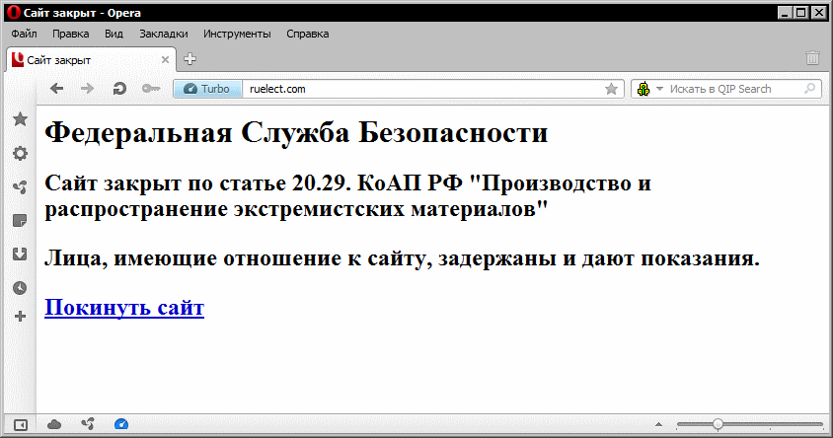Expand the zoom options arrow in status bar
This screenshot has width=833, height=438.
[680, 424]
